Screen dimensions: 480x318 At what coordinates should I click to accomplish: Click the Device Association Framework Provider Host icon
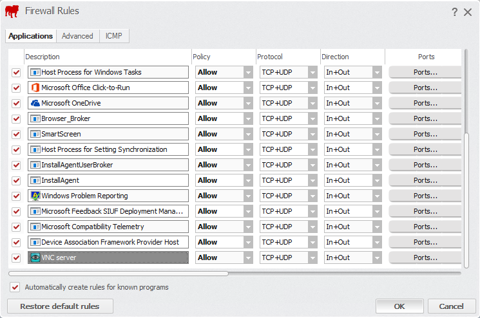(35, 242)
